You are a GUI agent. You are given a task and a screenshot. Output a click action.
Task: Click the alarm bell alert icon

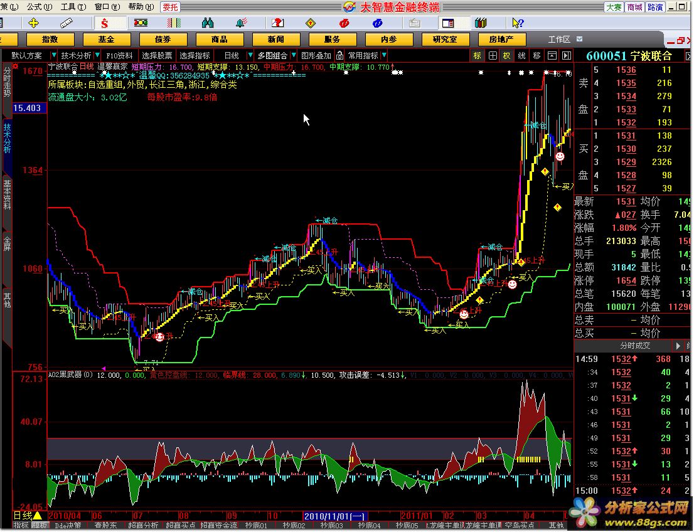point(241,23)
